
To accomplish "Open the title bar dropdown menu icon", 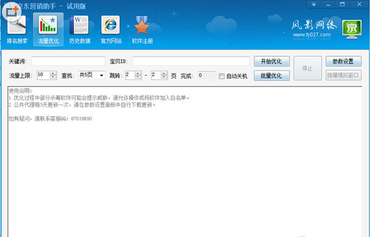I will [314, 4].
